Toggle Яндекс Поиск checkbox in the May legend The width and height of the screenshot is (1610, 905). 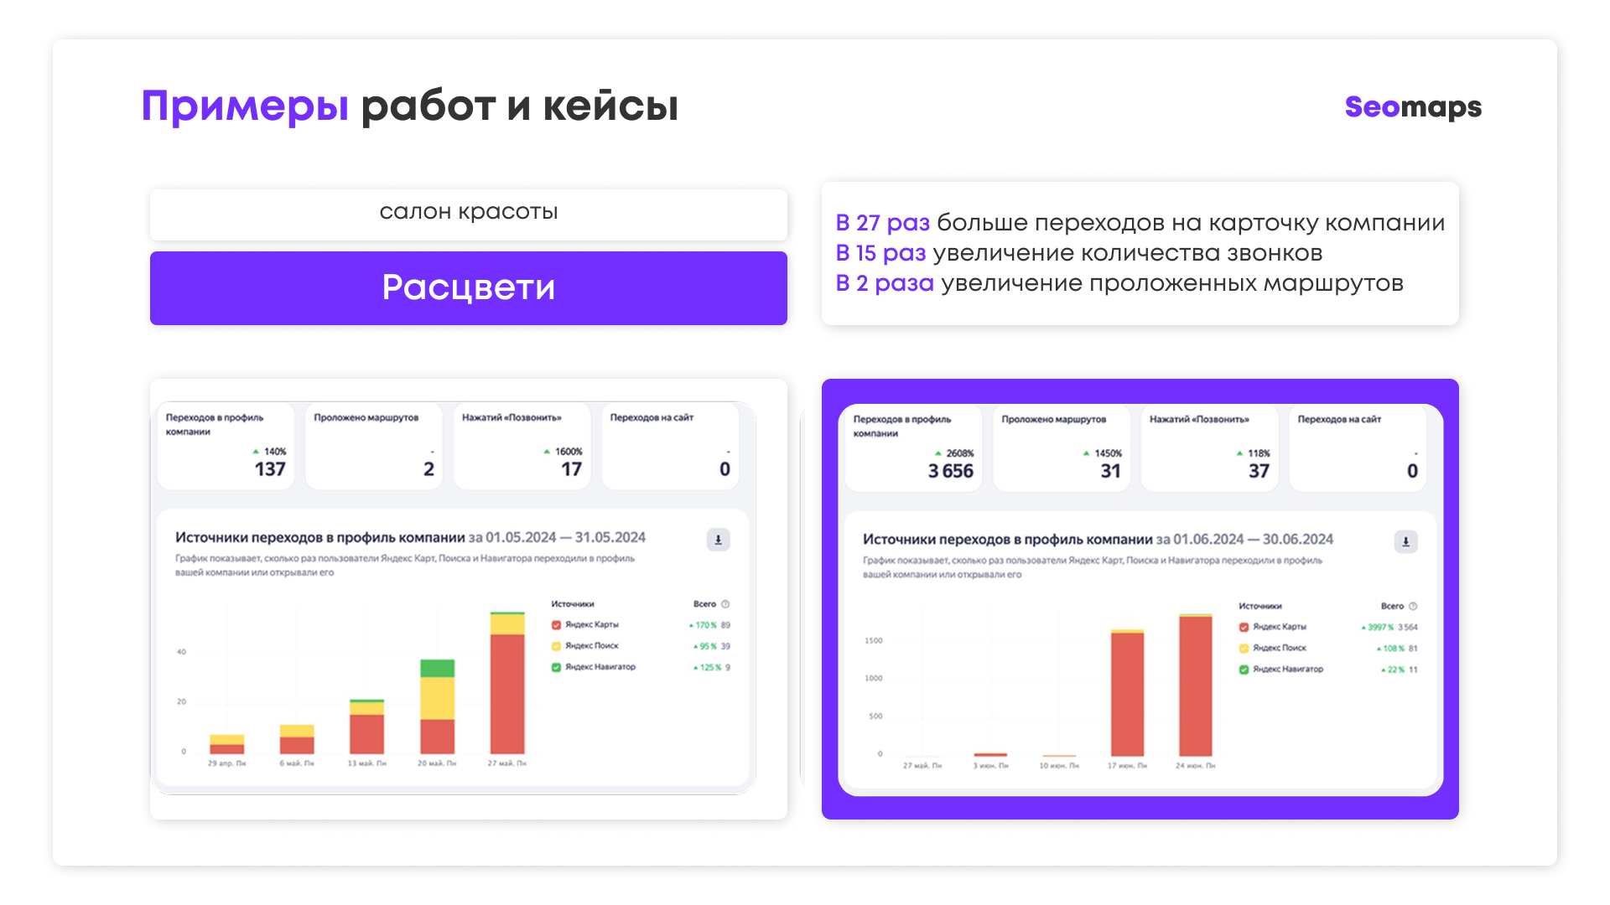556,646
